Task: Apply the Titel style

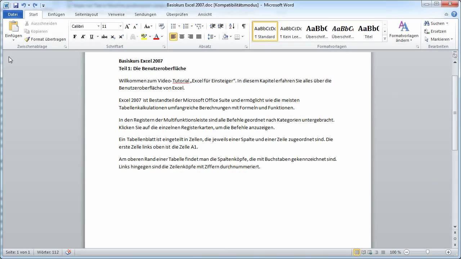Action: (x=368, y=31)
